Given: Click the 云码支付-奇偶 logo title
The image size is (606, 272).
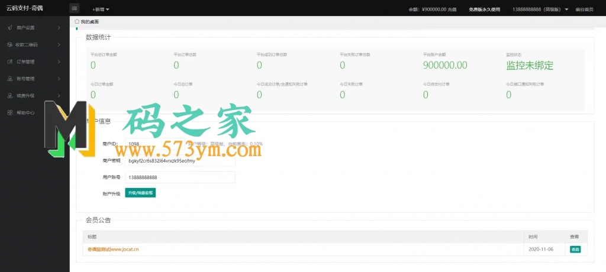Looking at the screenshot, I should [25, 8].
